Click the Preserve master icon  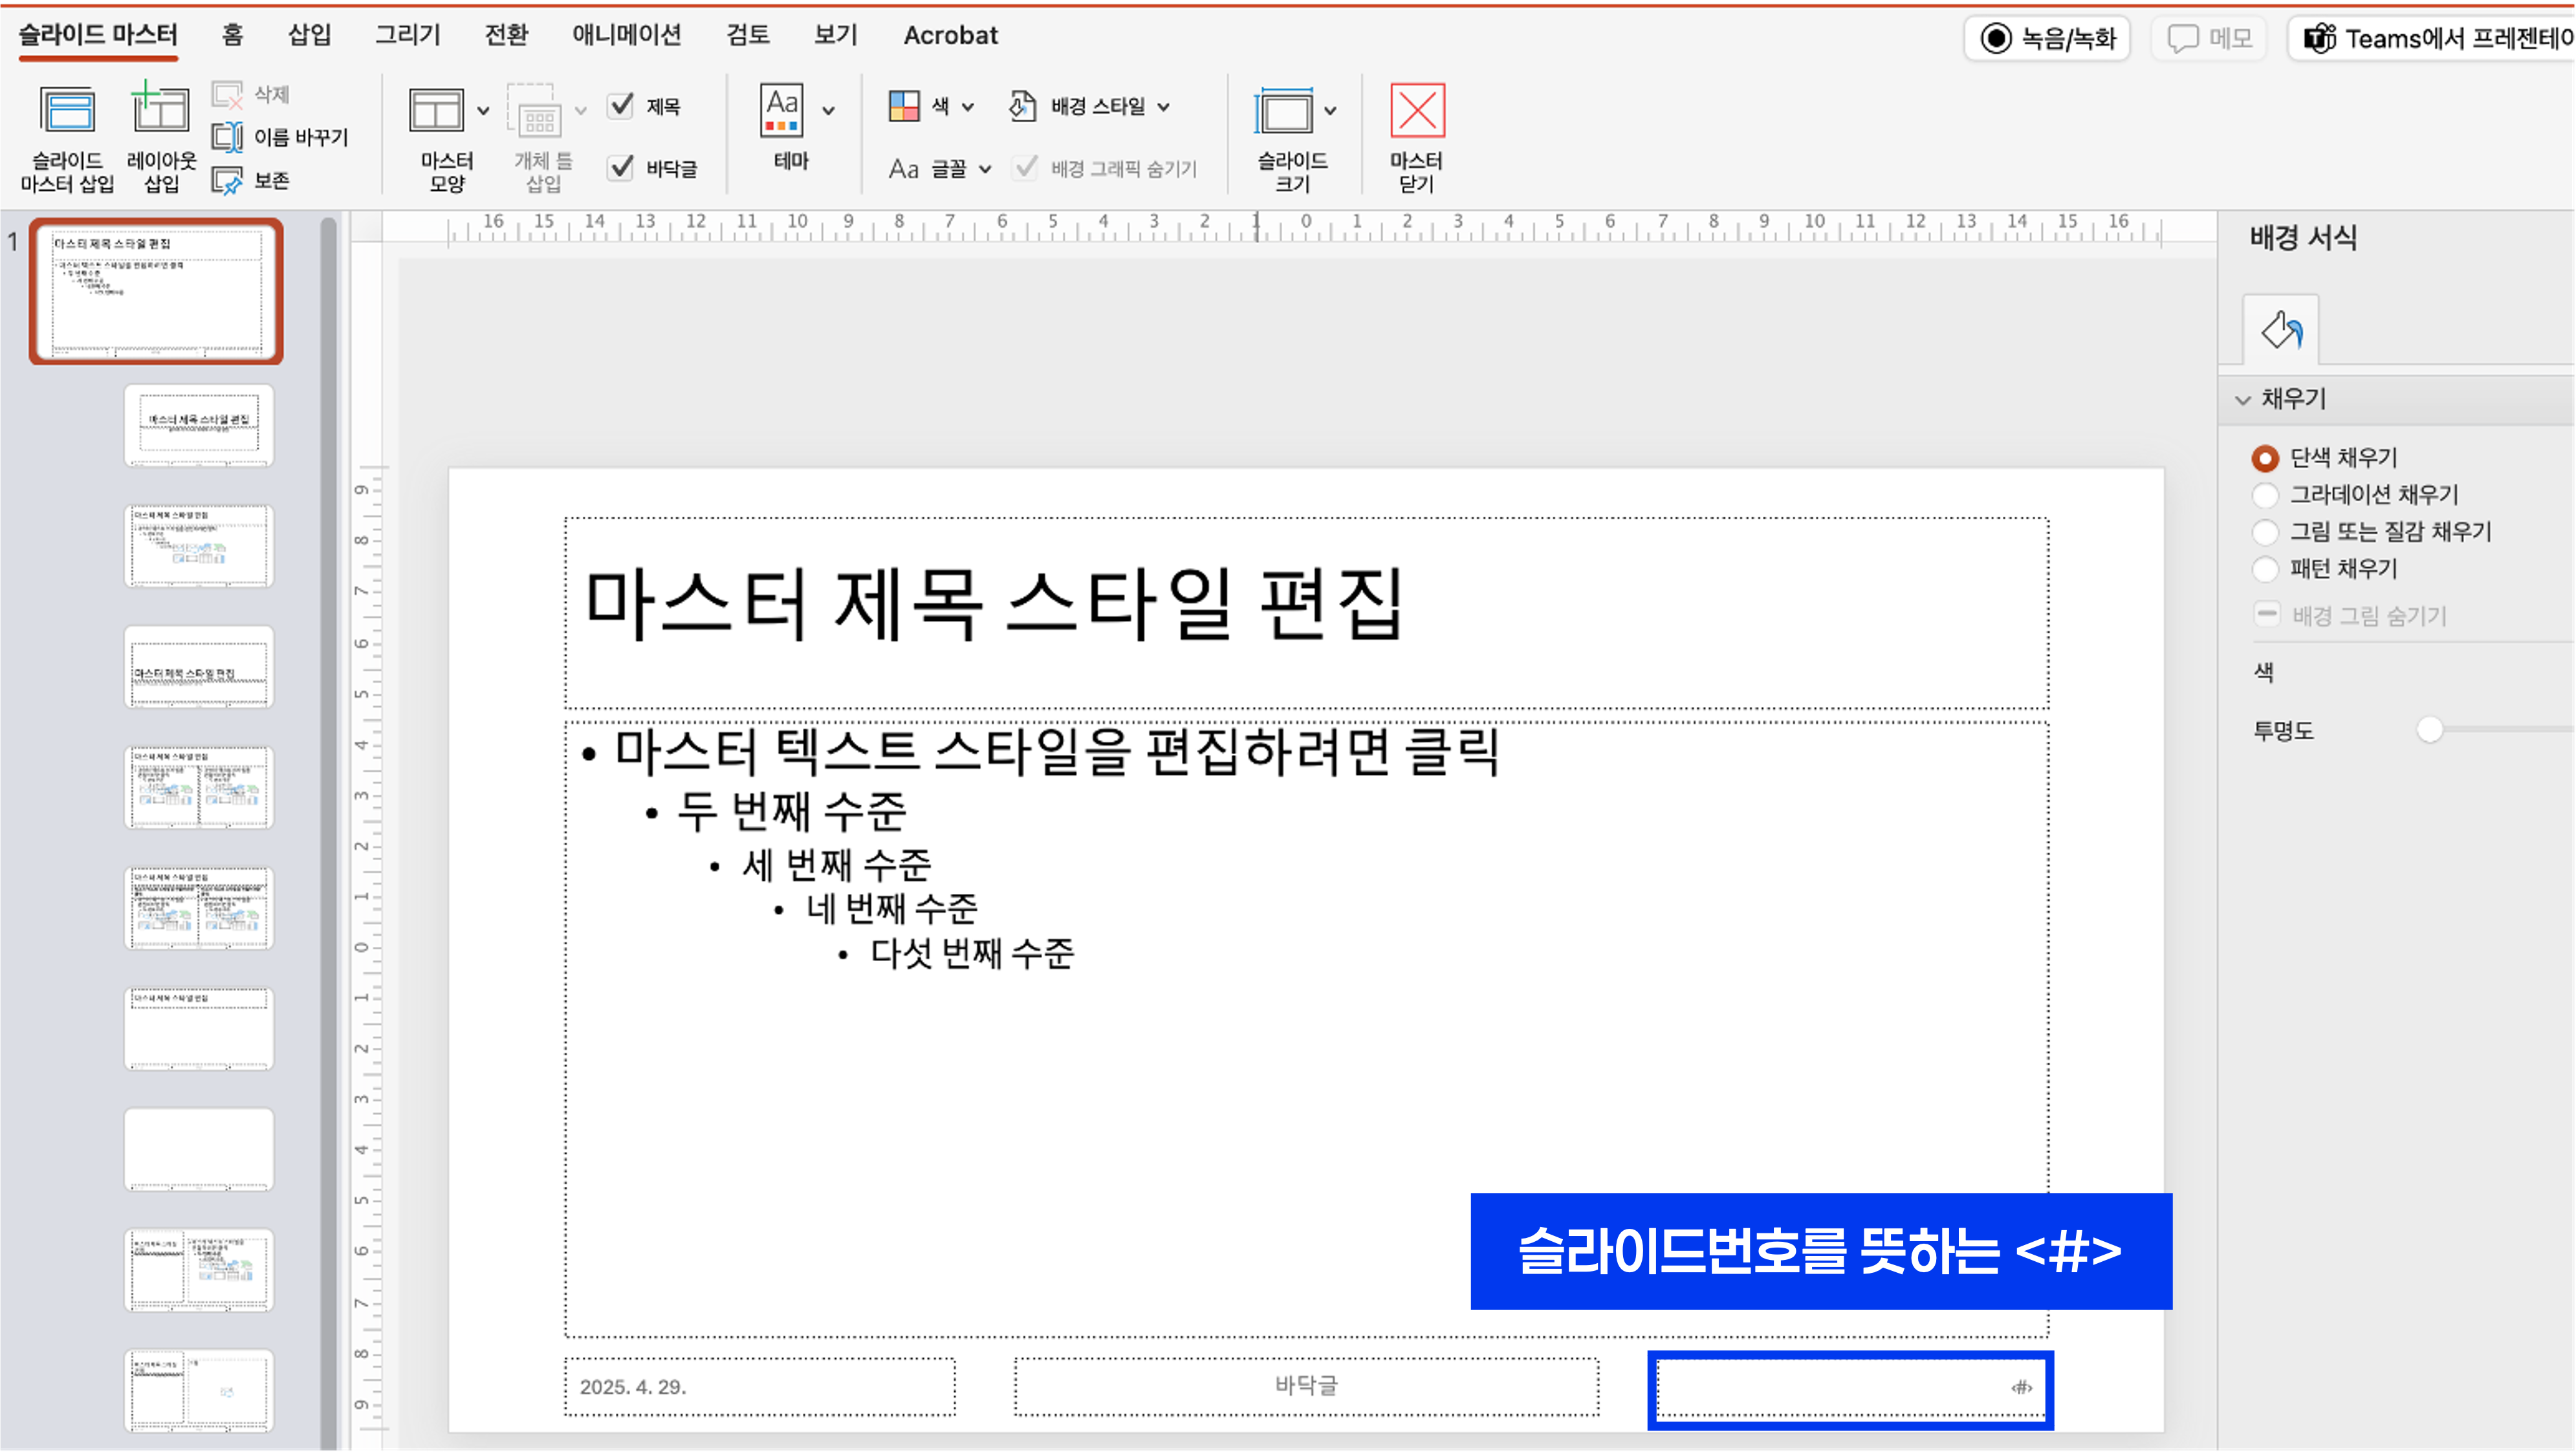pyautogui.click(x=228, y=181)
